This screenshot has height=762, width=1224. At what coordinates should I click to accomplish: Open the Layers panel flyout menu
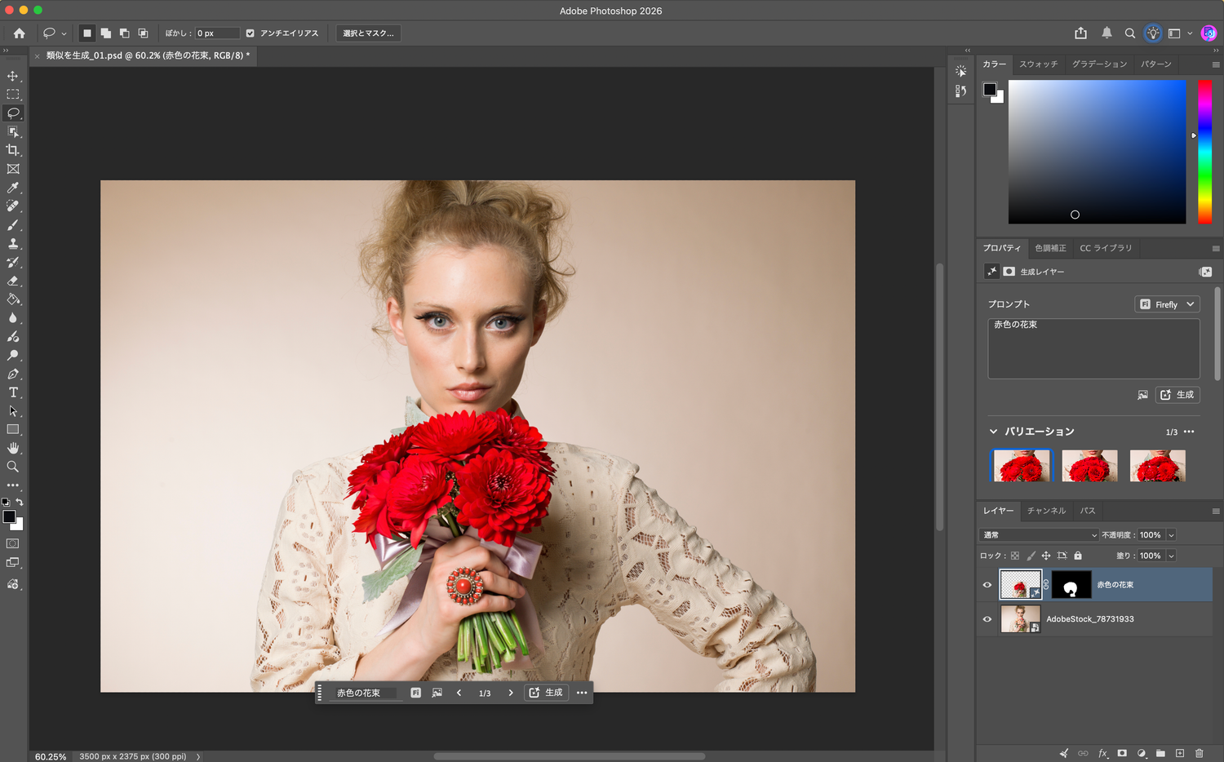(x=1215, y=512)
